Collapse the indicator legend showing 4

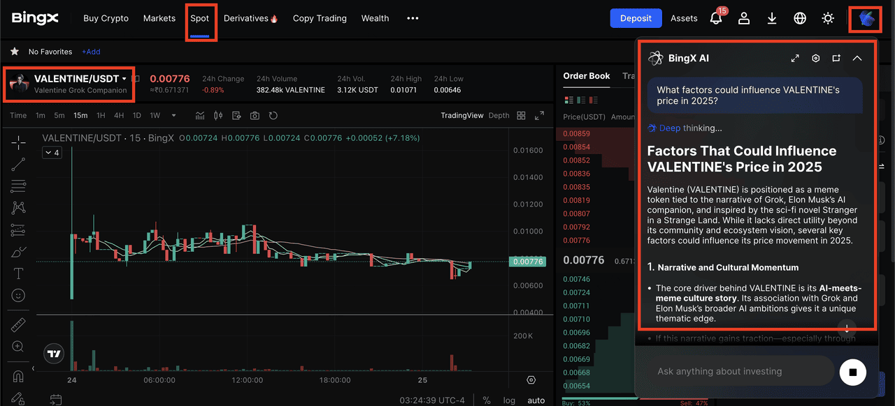pos(52,152)
